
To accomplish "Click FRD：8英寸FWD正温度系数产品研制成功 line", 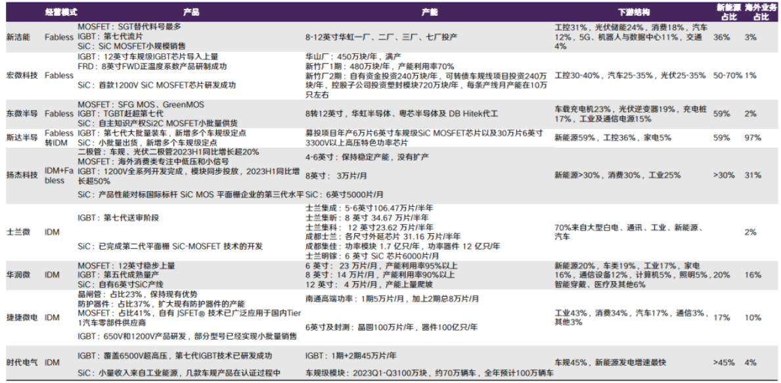I will point(152,66).
